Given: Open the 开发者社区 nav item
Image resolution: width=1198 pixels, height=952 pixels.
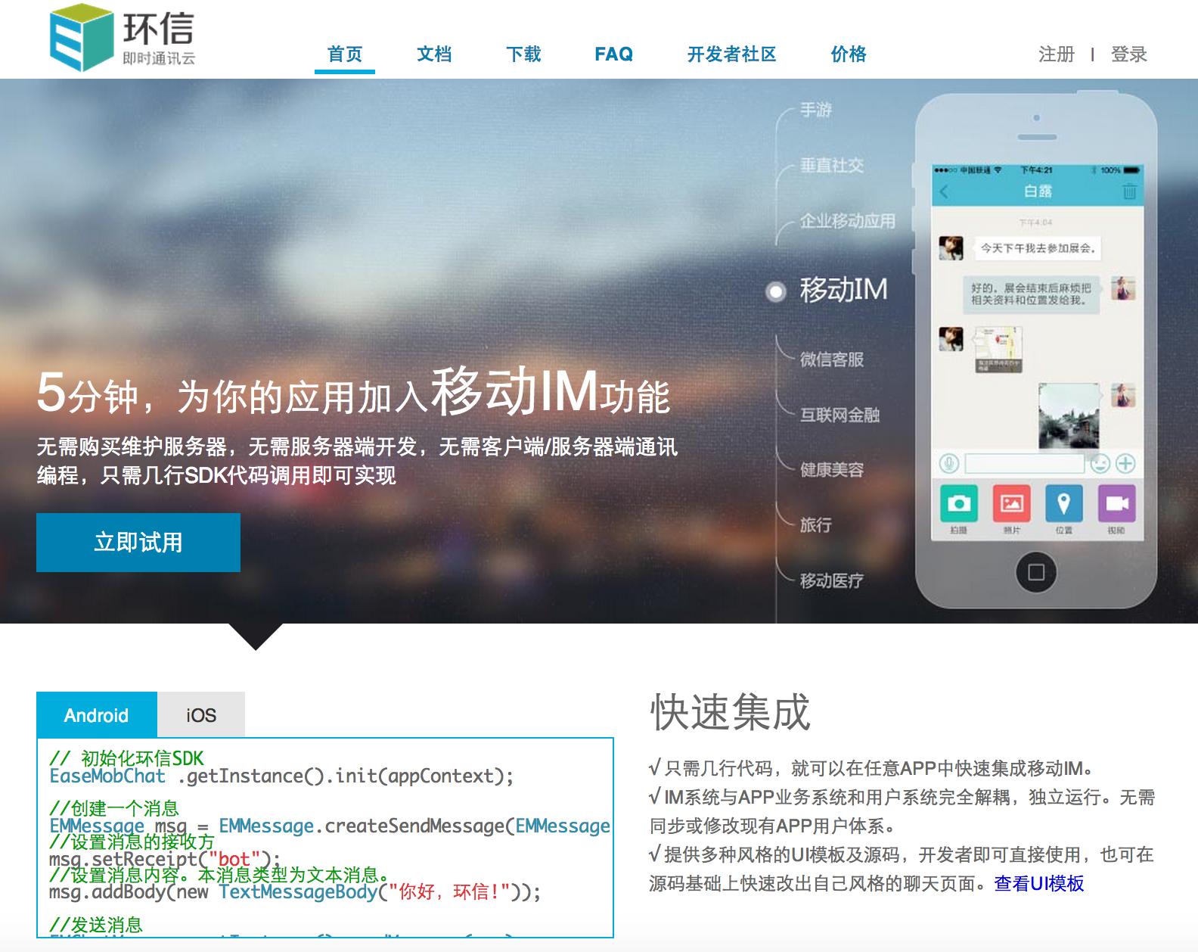Looking at the screenshot, I should [x=731, y=54].
